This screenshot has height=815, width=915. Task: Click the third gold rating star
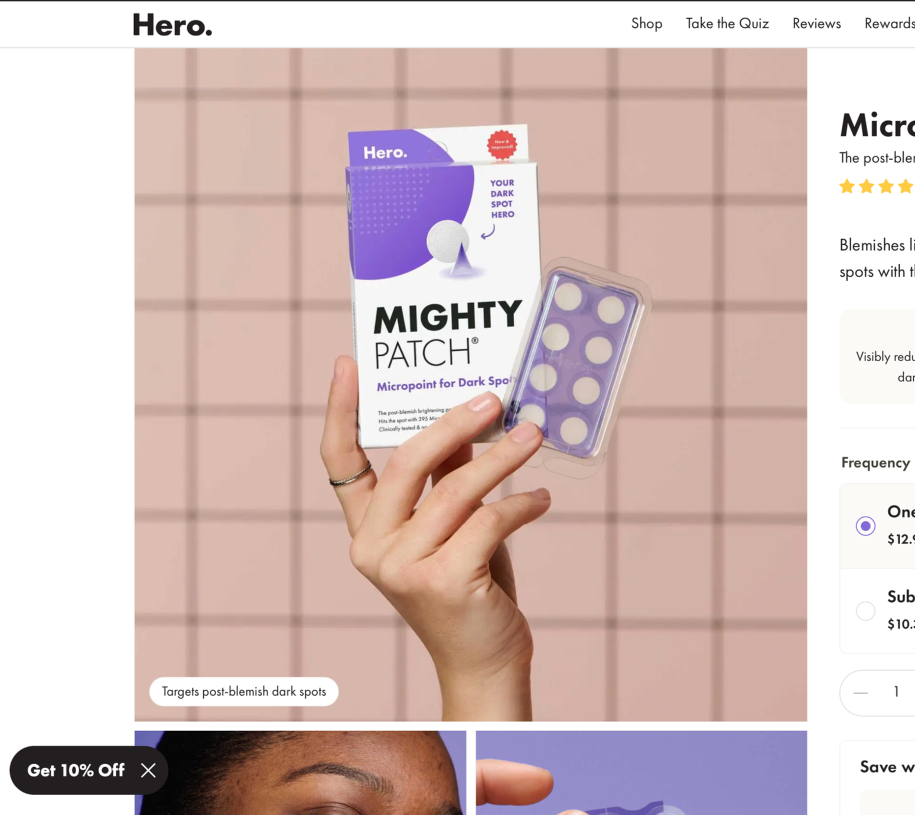(x=886, y=187)
